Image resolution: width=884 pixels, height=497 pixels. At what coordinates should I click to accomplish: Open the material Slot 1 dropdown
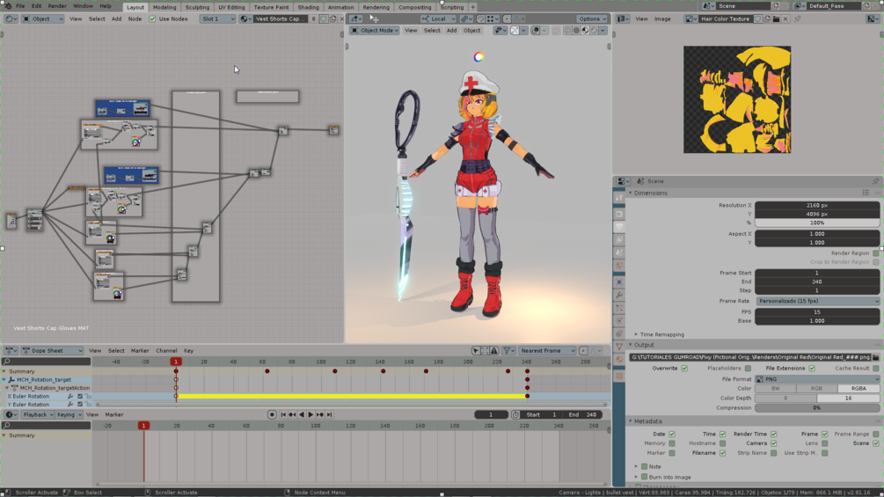pos(217,18)
